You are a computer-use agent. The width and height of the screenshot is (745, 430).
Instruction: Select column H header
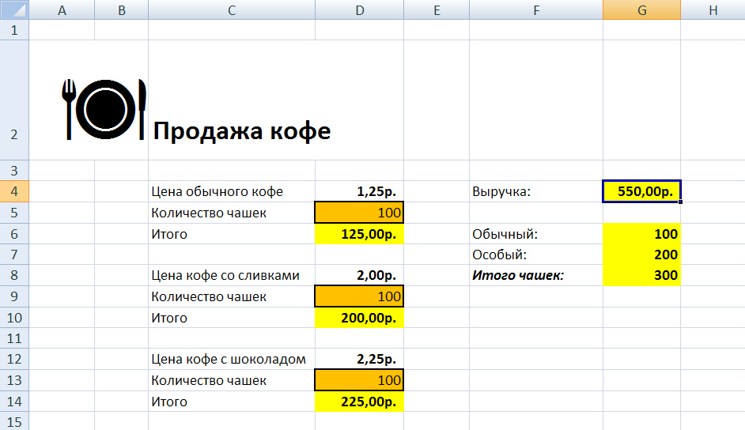pos(713,10)
